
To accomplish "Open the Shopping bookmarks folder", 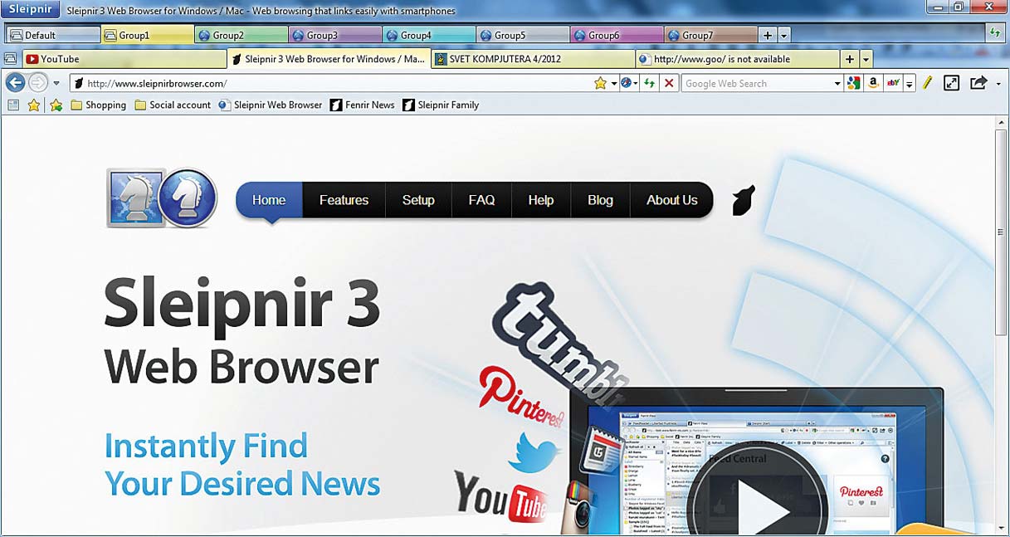I will click(x=98, y=105).
